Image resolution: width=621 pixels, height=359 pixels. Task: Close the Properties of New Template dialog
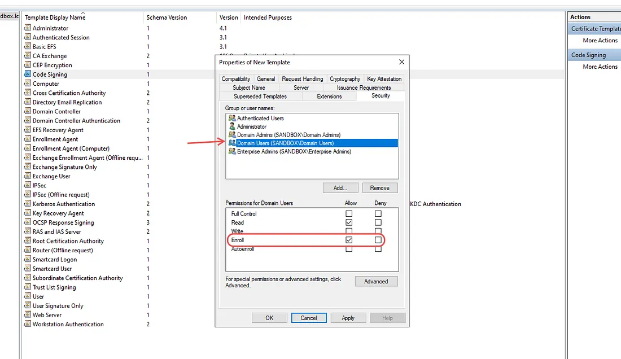click(x=401, y=62)
